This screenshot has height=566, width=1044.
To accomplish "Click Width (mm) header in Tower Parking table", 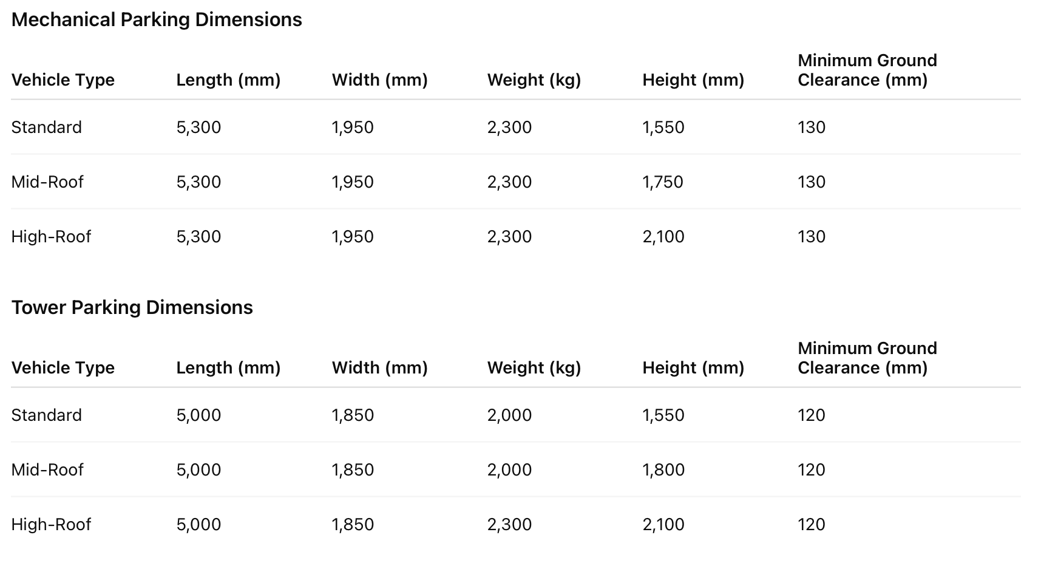I will coord(380,367).
